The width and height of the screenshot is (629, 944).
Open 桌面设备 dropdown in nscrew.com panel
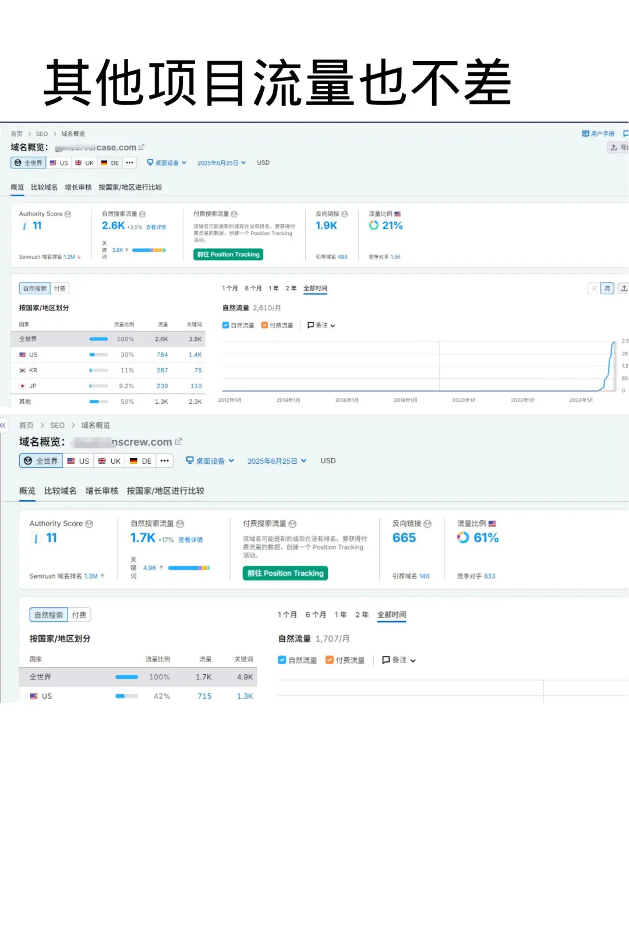(210, 460)
